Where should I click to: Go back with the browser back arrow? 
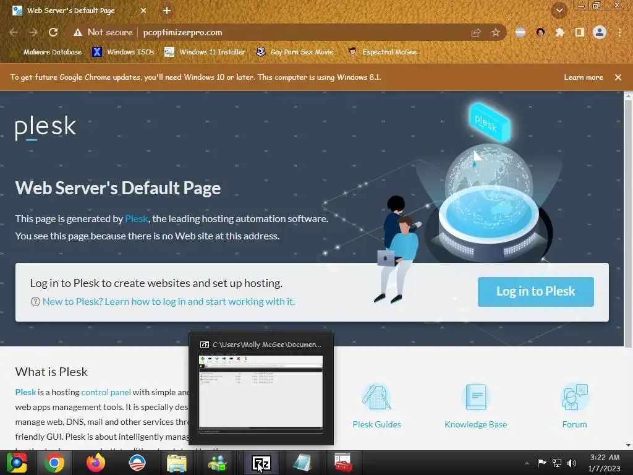tap(14, 32)
